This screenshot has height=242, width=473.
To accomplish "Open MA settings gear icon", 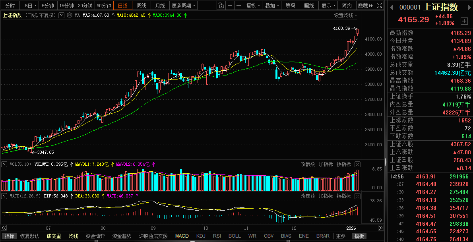I will [70, 15].
